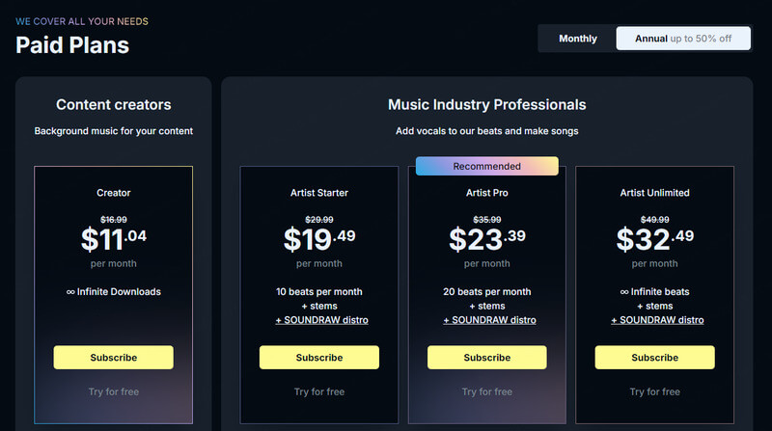This screenshot has width=772, height=431.
Task: Subscribe to the Artist Starter plan
Action: pyautogui.click(x=319, y=358)
